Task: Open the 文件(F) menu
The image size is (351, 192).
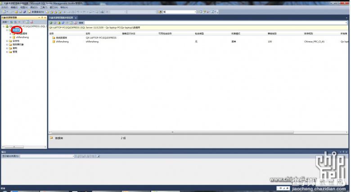Action: click(x=4, y=7)
